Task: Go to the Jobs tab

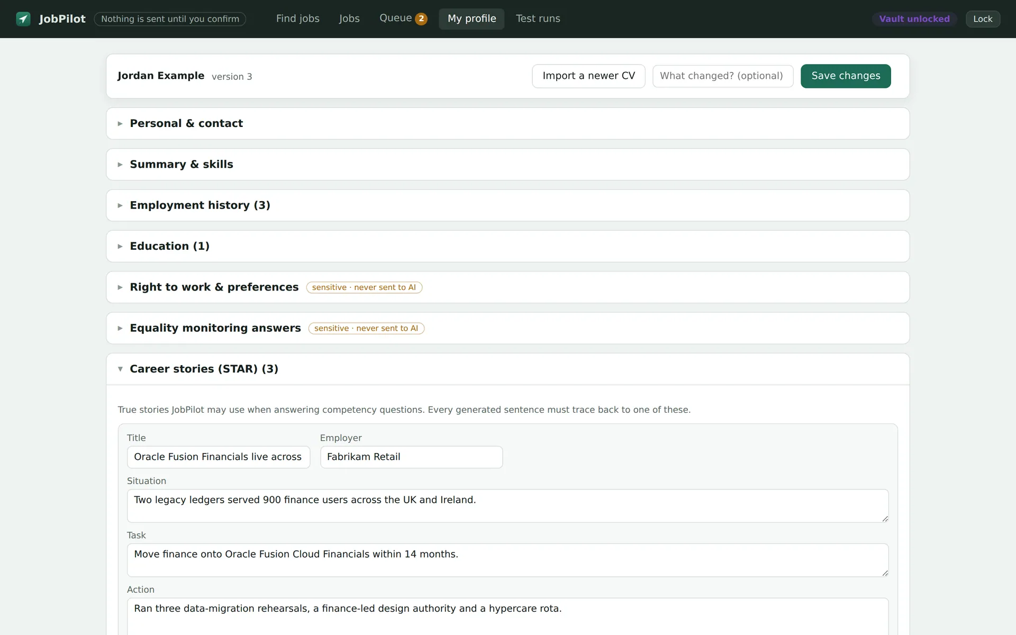Action: click(349, 19)
